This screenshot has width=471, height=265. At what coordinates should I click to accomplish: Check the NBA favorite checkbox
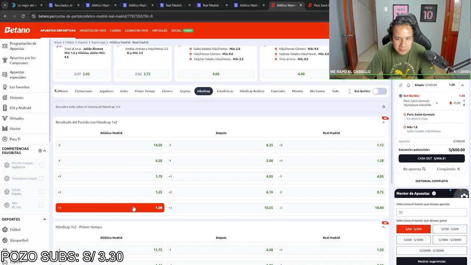coord(41,205)
